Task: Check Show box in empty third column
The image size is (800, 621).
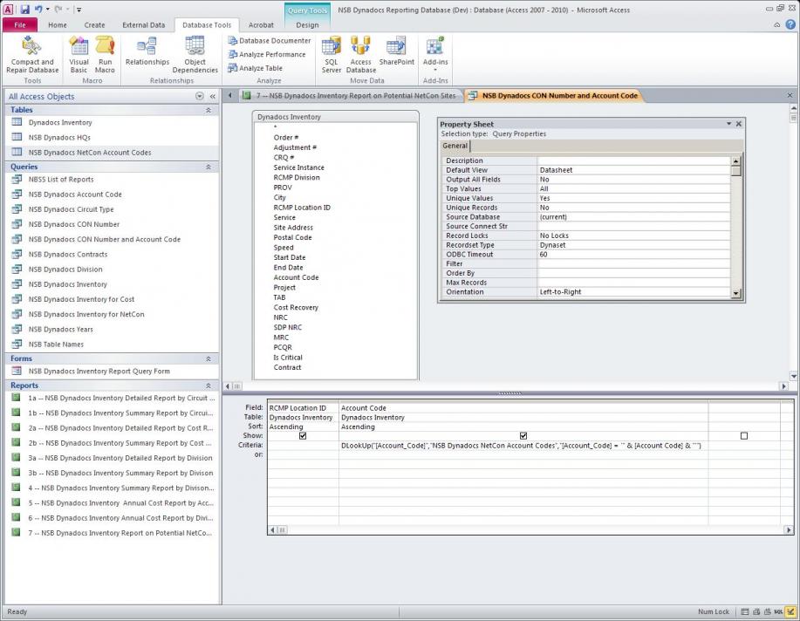Action: (x=743, y=436)
